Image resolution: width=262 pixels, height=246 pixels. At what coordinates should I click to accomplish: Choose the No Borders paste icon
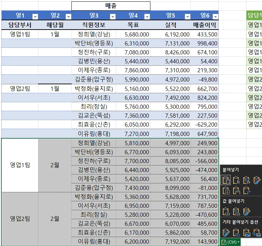pyautogui.click(x=226, y=190)
